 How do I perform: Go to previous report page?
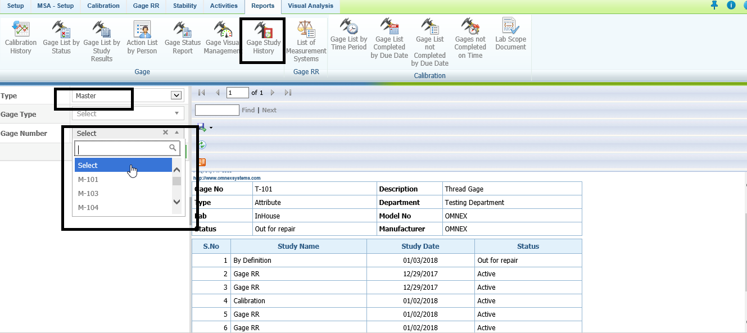[x=218, y=93]
